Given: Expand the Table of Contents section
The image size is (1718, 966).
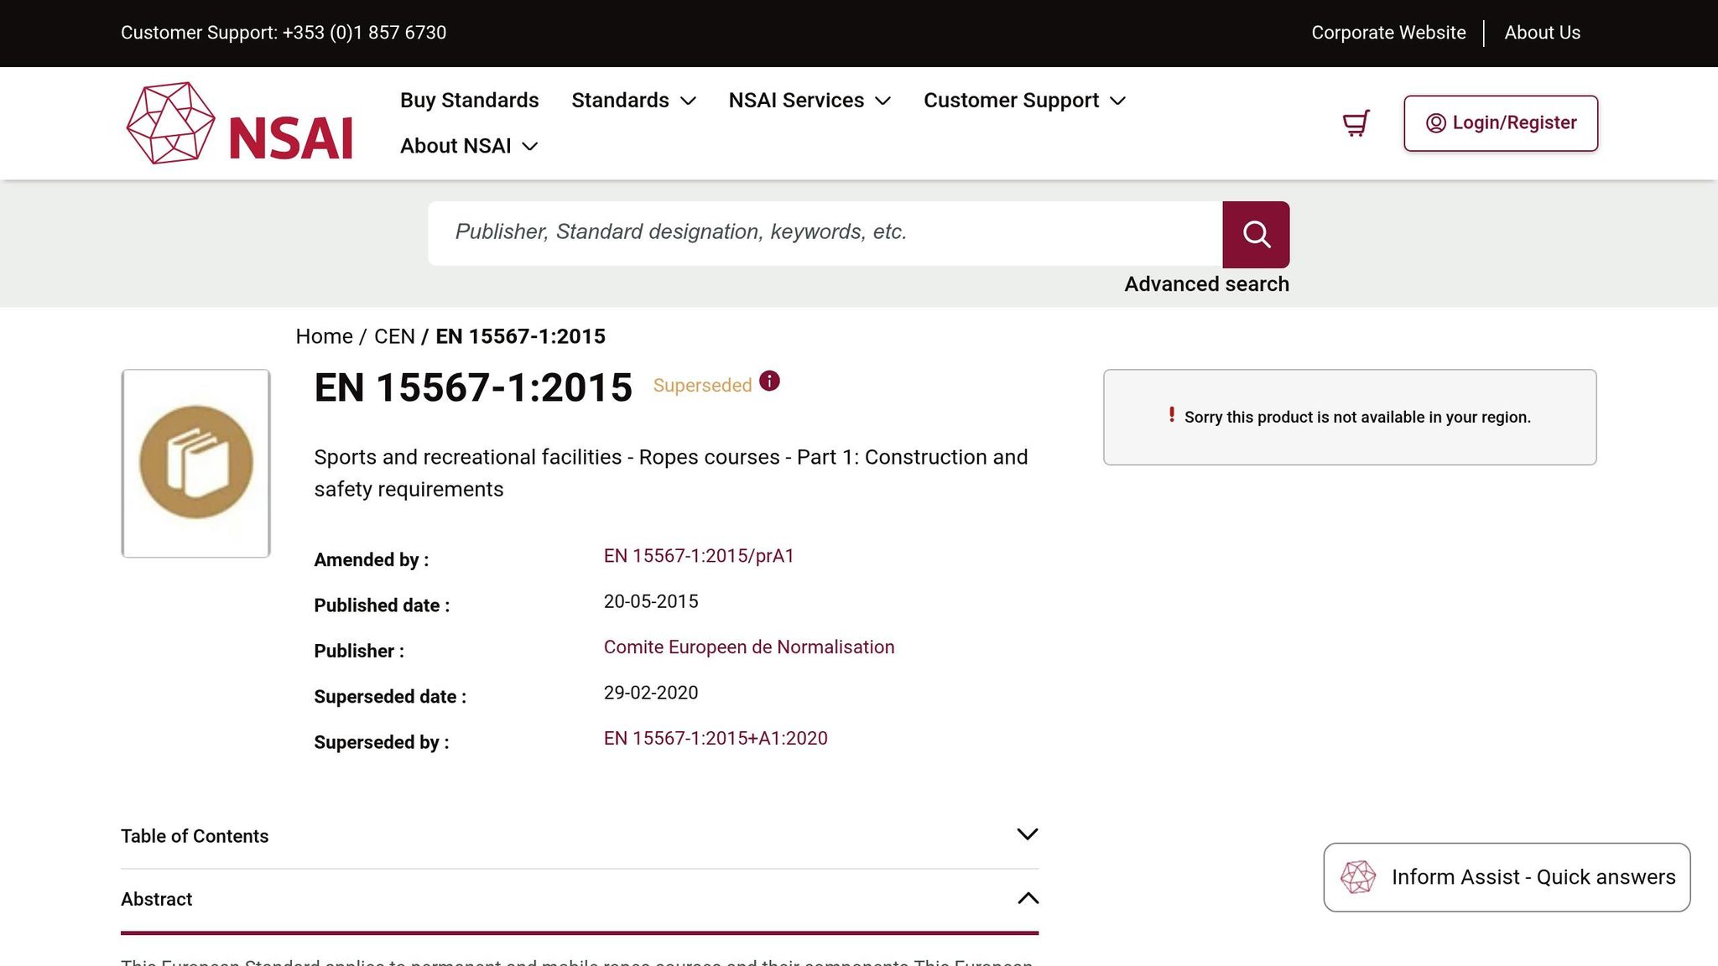Looking at the screenshot, I should (x=580, y=836).
